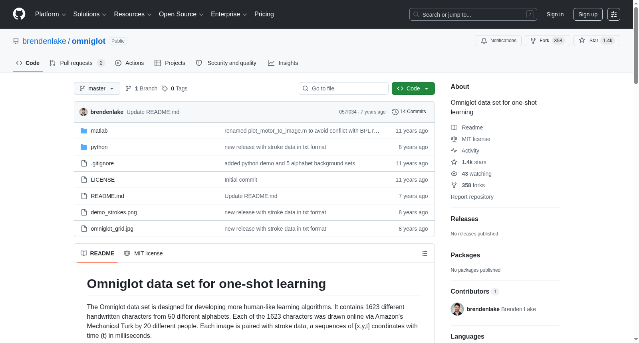The width and height of the screenshot is (639, 343).
Task: Click the Go to file field
Action: 343,88
